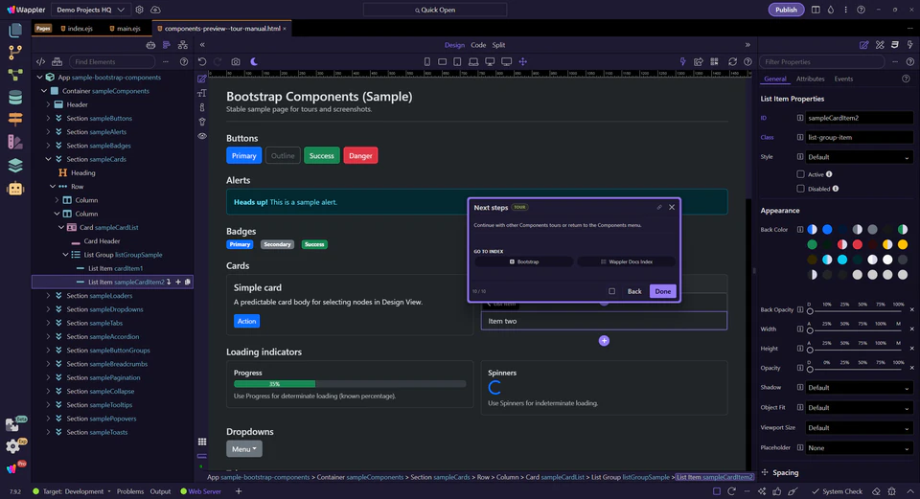The width and height of the screenshot is (920, 499).
Task: Toggle Class dynamic binding icon
Action: pos(799,137)
